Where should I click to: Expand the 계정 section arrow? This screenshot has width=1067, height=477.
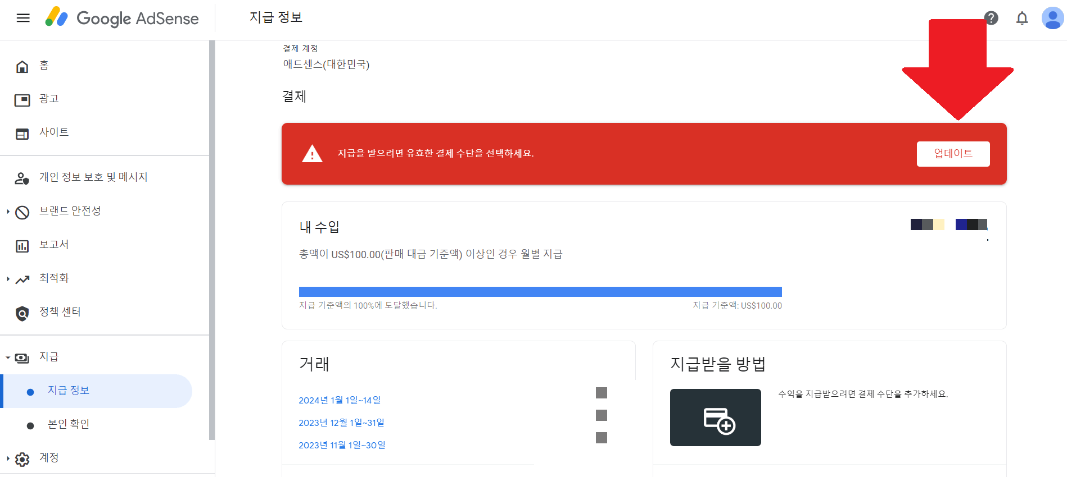[8, 458]
